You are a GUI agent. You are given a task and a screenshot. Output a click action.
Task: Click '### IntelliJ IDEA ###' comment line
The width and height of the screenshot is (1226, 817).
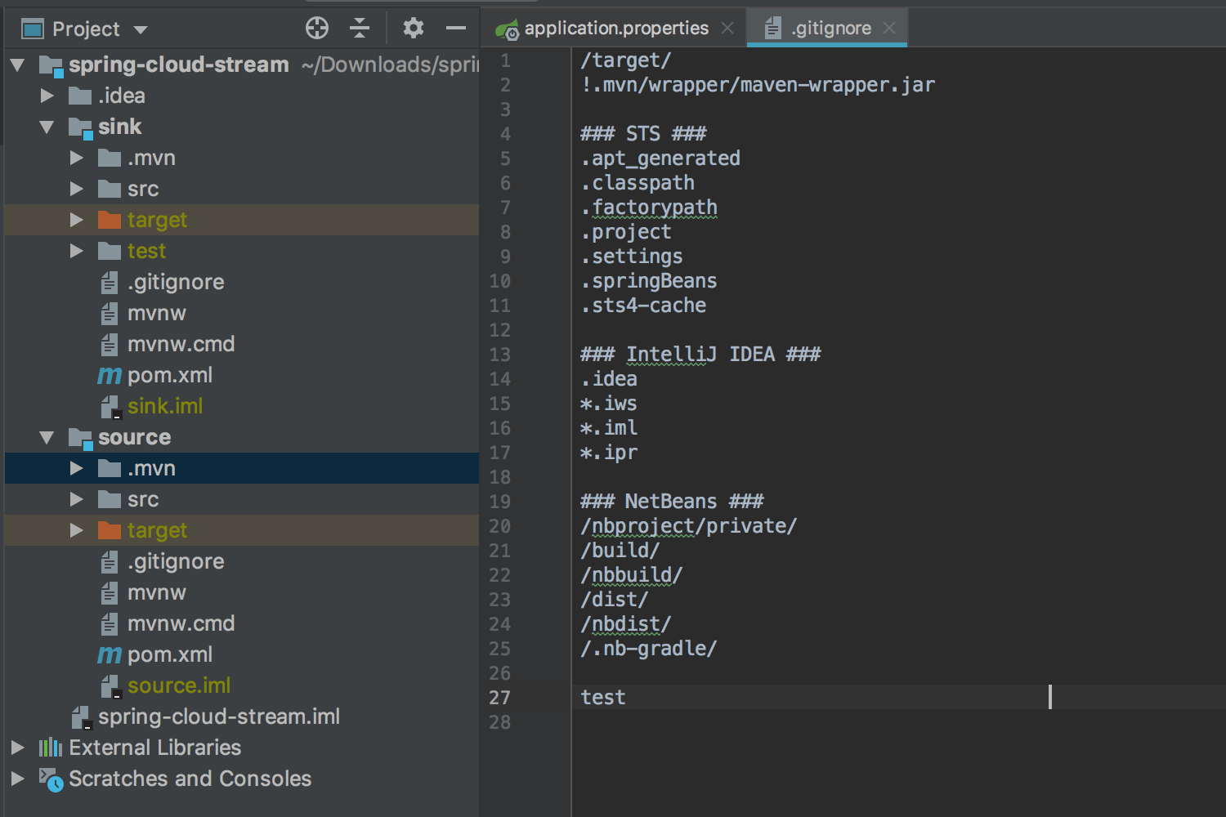point(700,355)
